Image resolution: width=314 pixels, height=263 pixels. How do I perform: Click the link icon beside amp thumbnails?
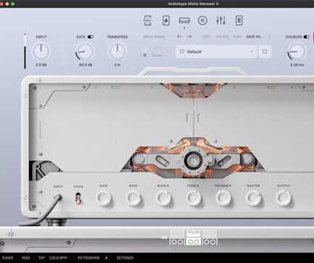tap(165, 238)
